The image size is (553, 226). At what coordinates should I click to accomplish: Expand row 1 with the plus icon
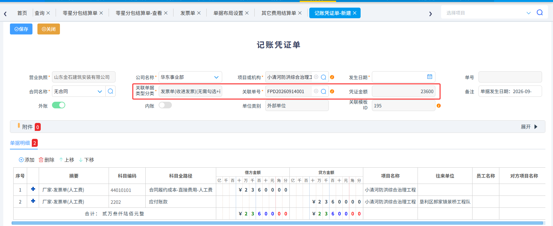[33, 189]
